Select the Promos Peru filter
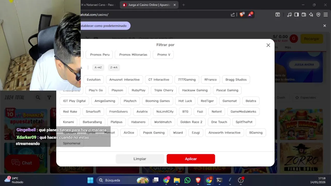Viewport: 331px width, 186px height. coord(100,55)
